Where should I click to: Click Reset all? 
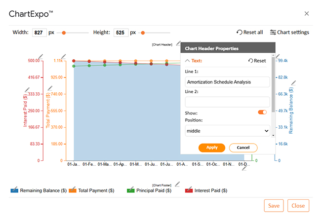click(x=250, y=33)
